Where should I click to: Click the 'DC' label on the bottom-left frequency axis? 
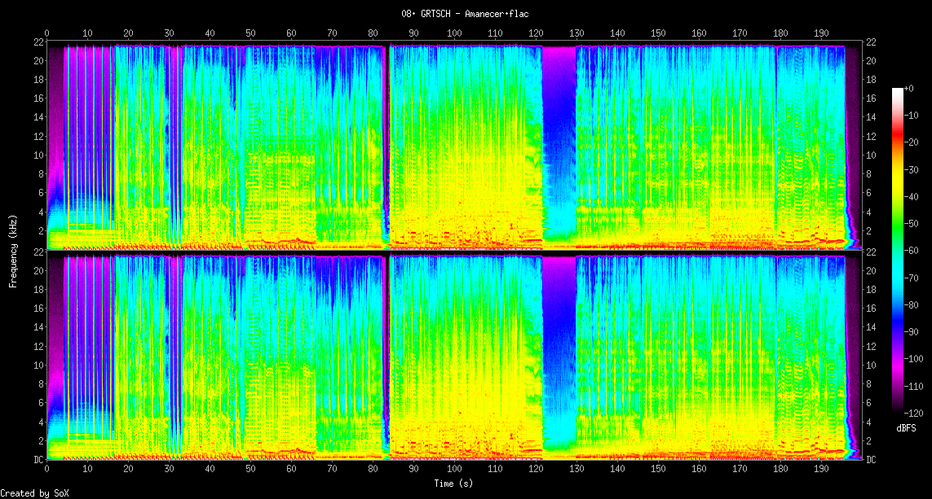[x=37, y=460]
